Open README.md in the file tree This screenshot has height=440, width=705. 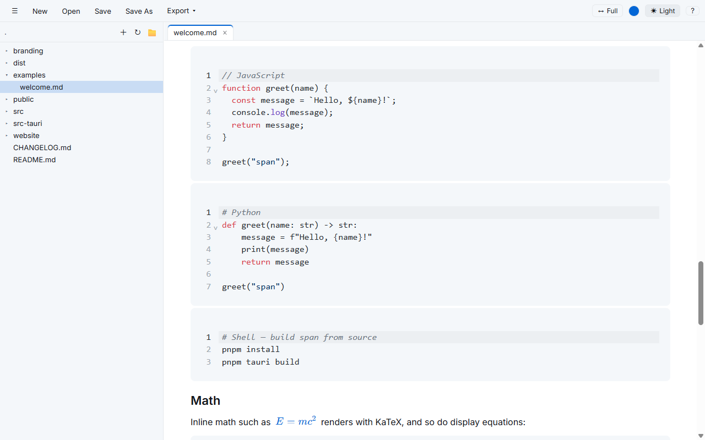(82, 159)
